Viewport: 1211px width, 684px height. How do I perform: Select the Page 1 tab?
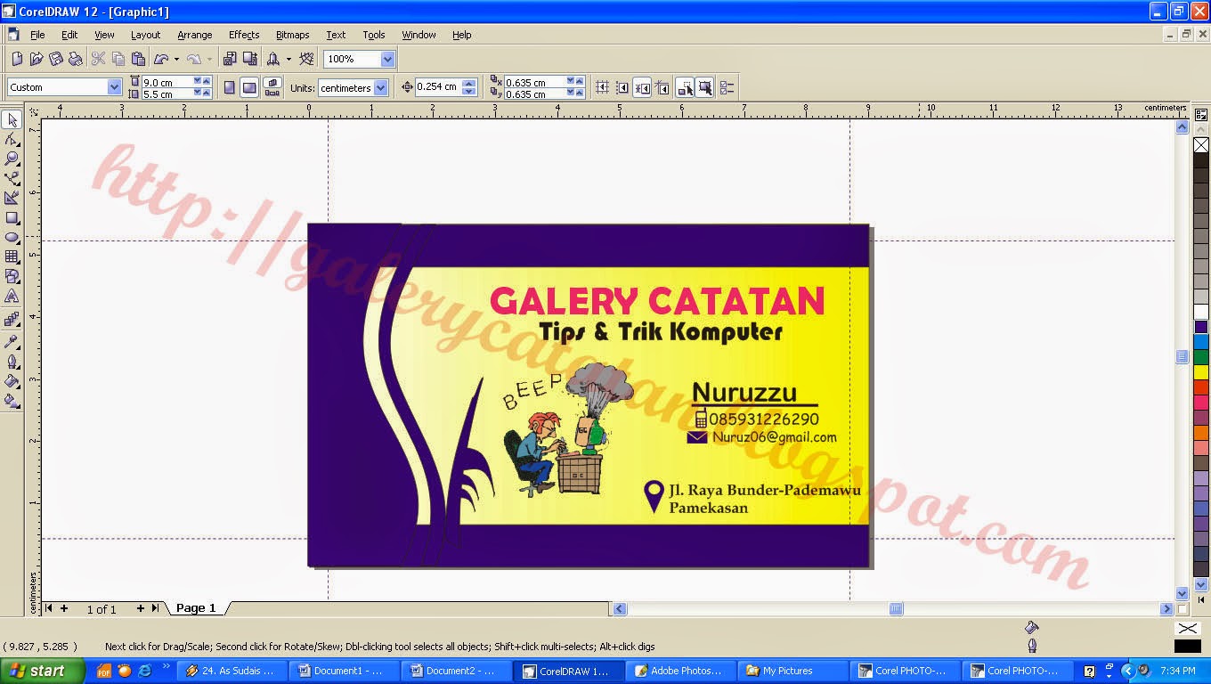(x=196, y=608)
